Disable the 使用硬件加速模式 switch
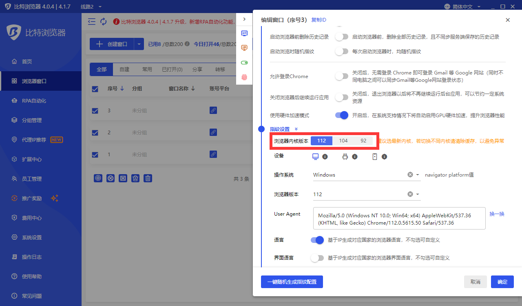522x306 pixels. coord(342,115)
